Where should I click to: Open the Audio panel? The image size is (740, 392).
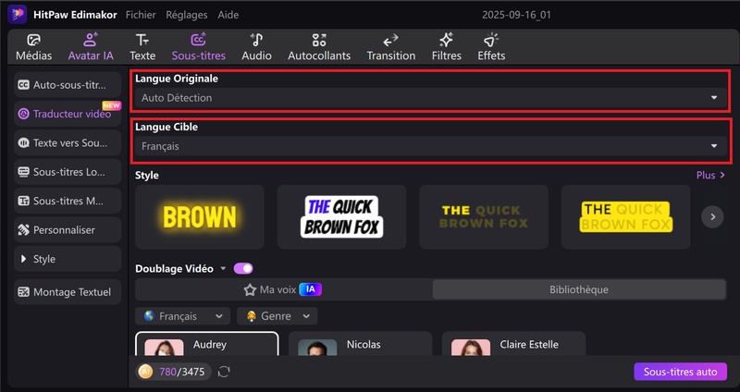(x=256, y=47)
